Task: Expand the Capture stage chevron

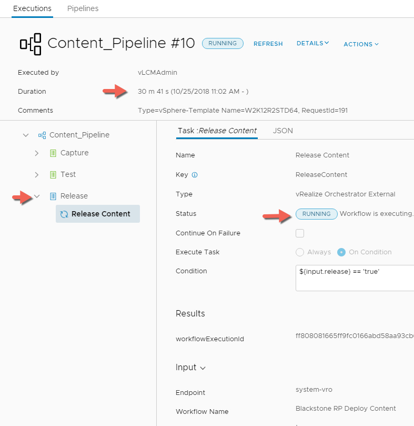Action: [36, 153]
